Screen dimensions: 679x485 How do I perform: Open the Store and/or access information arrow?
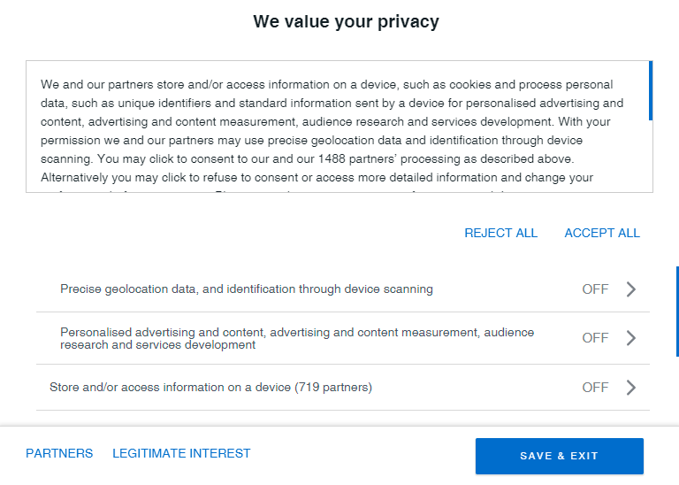pos(631,388)
